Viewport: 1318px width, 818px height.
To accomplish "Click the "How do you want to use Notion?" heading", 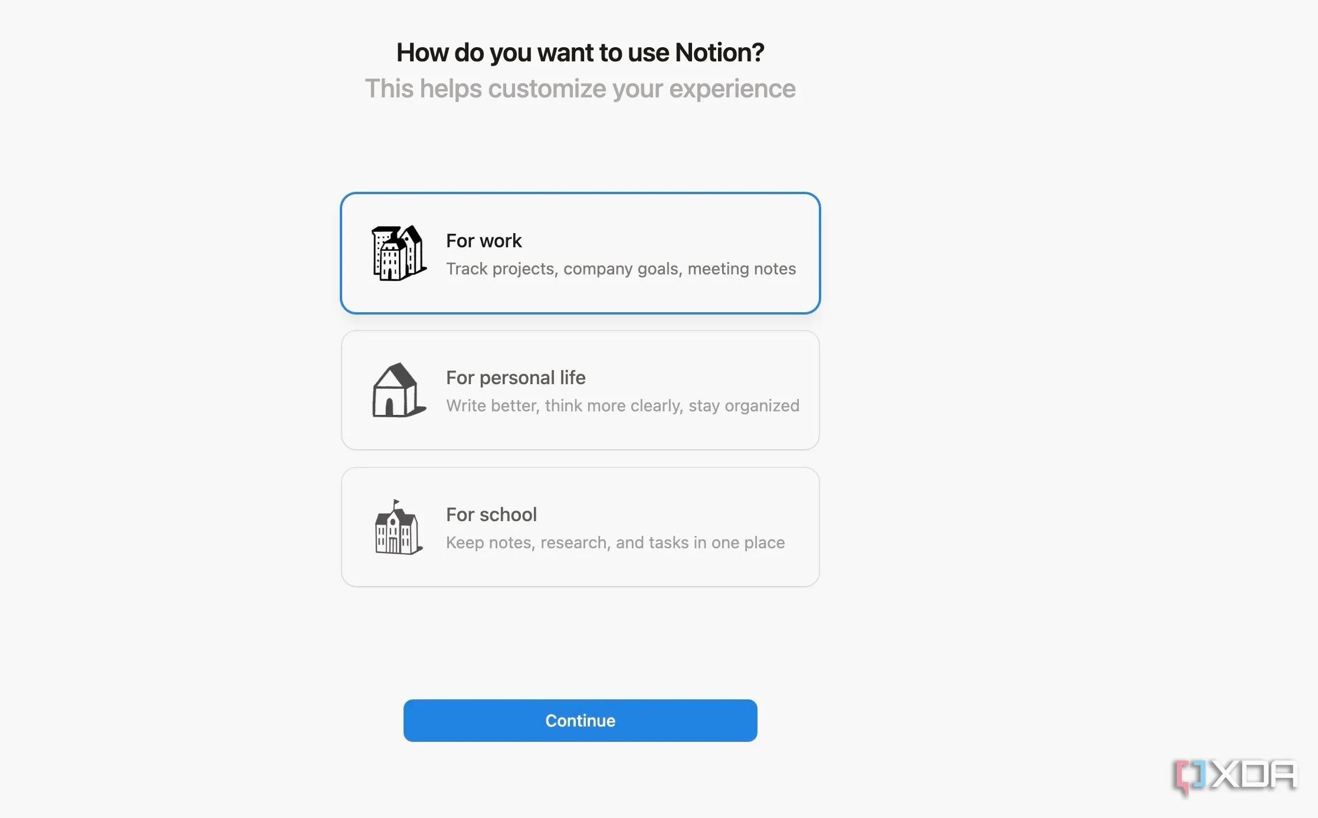I will tap(581, 53).
